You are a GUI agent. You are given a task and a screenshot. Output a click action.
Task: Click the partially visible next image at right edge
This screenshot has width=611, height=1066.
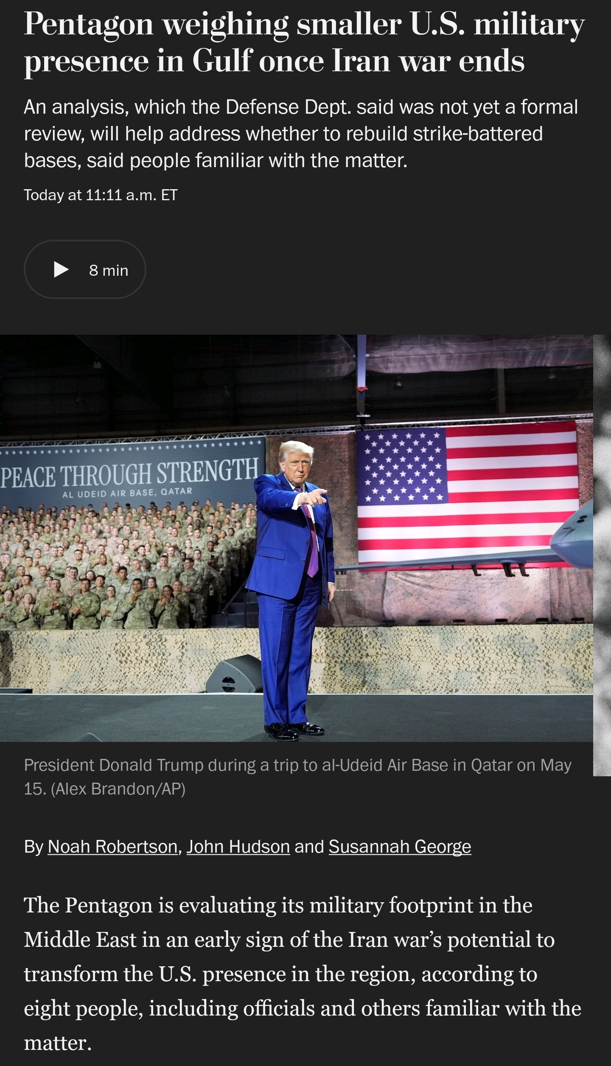602,555
